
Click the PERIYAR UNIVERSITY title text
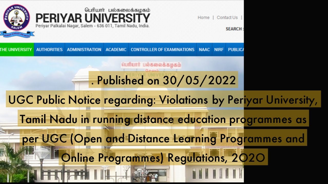pyautogui.click(x=93, y=18)
